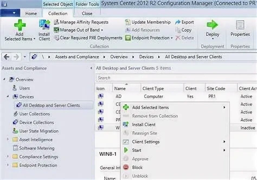
Task: Open Add Selected Items ribbon dropdown arrow
Action: [x=34, y=39]
